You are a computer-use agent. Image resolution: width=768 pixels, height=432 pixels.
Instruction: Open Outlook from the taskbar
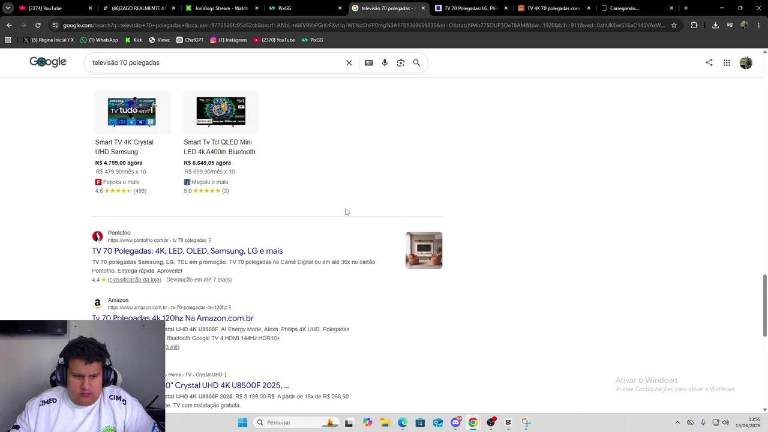click(438, 422)
